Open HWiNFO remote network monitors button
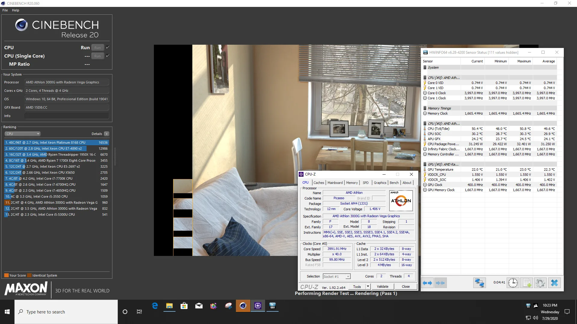This screenshot has height=324, width=577. (479, 283)
